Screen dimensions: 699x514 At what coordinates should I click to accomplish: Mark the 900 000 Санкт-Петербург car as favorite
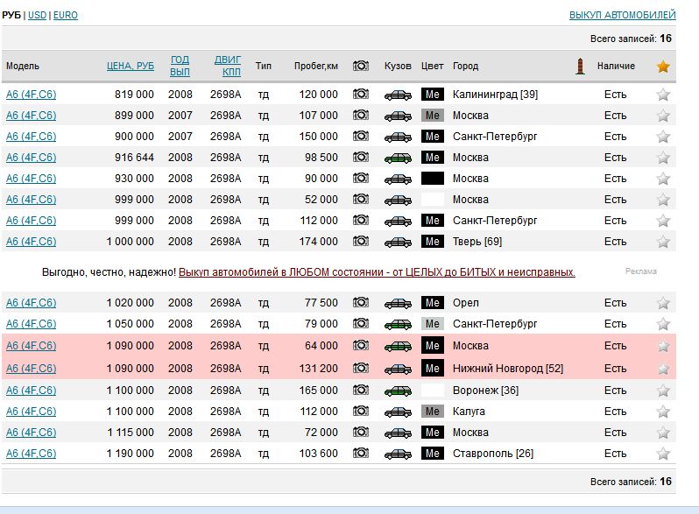tap(663, 137)
